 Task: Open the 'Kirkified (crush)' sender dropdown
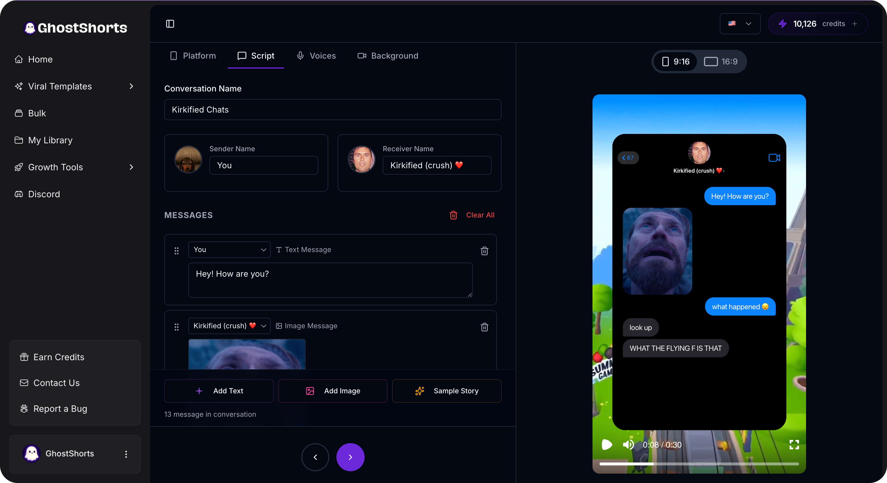pyautogui.click(x=229, y=326)
